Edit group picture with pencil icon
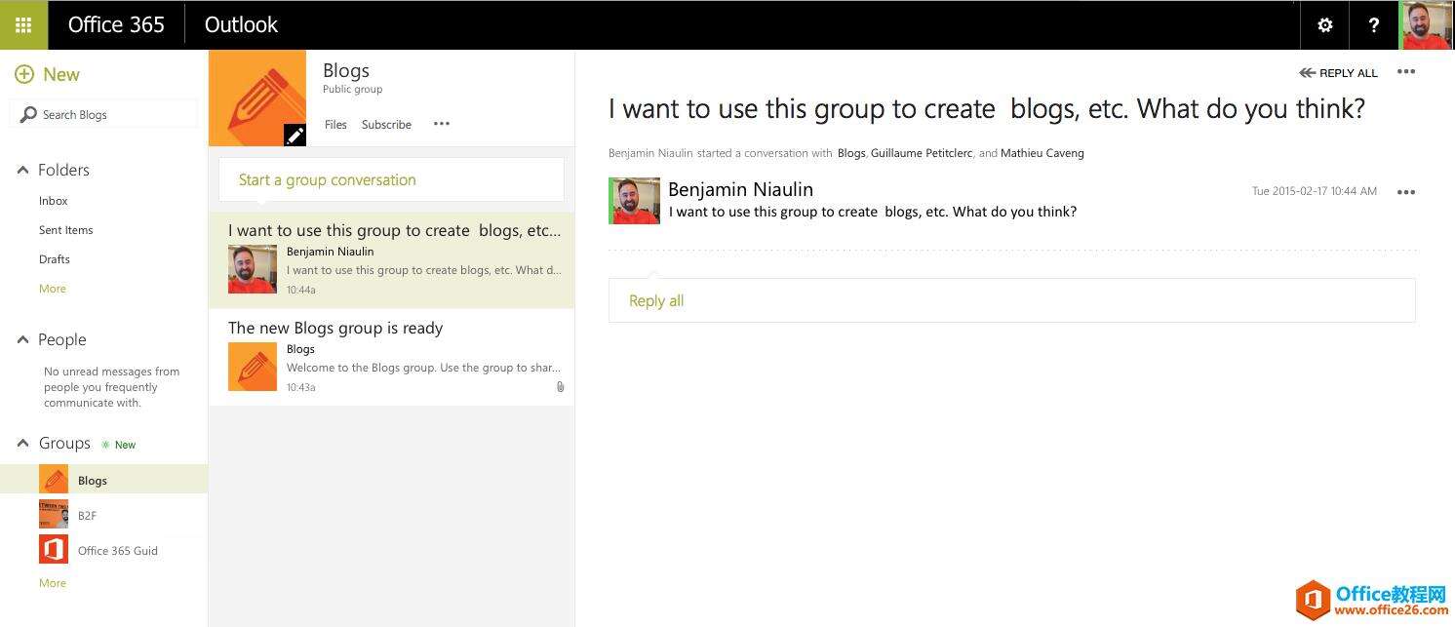Screen dimensions: 1455x627 [x=295, y=136]
